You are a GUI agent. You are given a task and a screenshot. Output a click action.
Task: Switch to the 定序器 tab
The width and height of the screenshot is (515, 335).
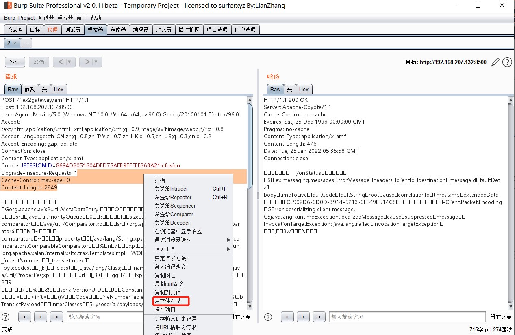coord(118,30)
